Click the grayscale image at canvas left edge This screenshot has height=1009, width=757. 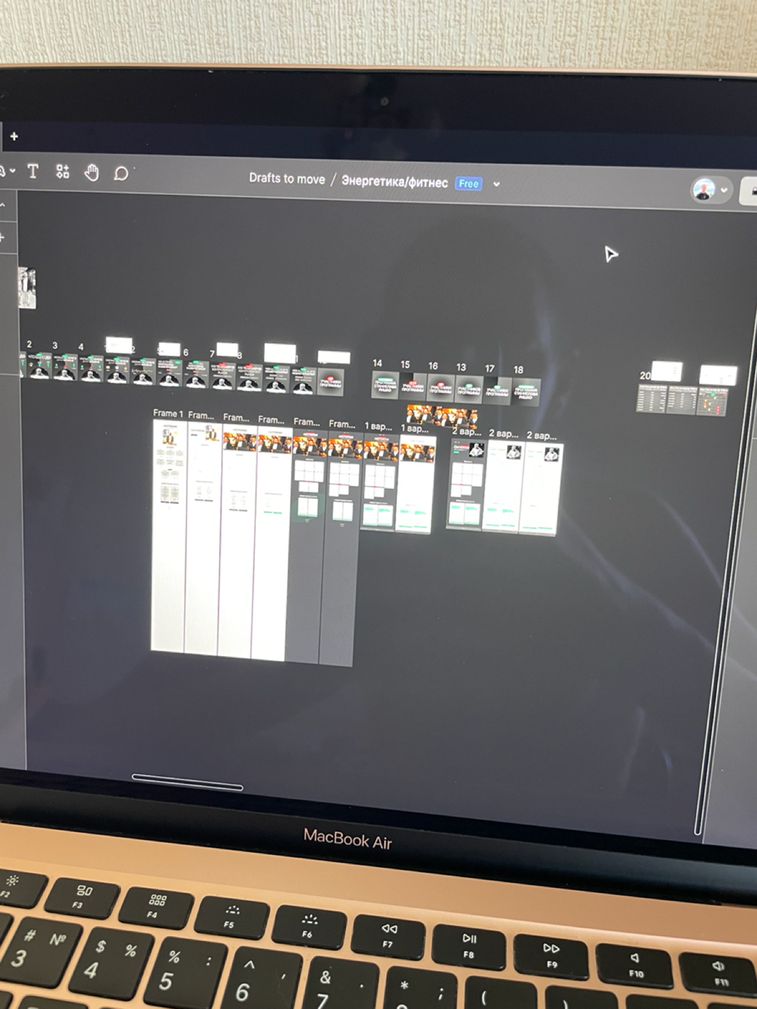click(26, 288)
